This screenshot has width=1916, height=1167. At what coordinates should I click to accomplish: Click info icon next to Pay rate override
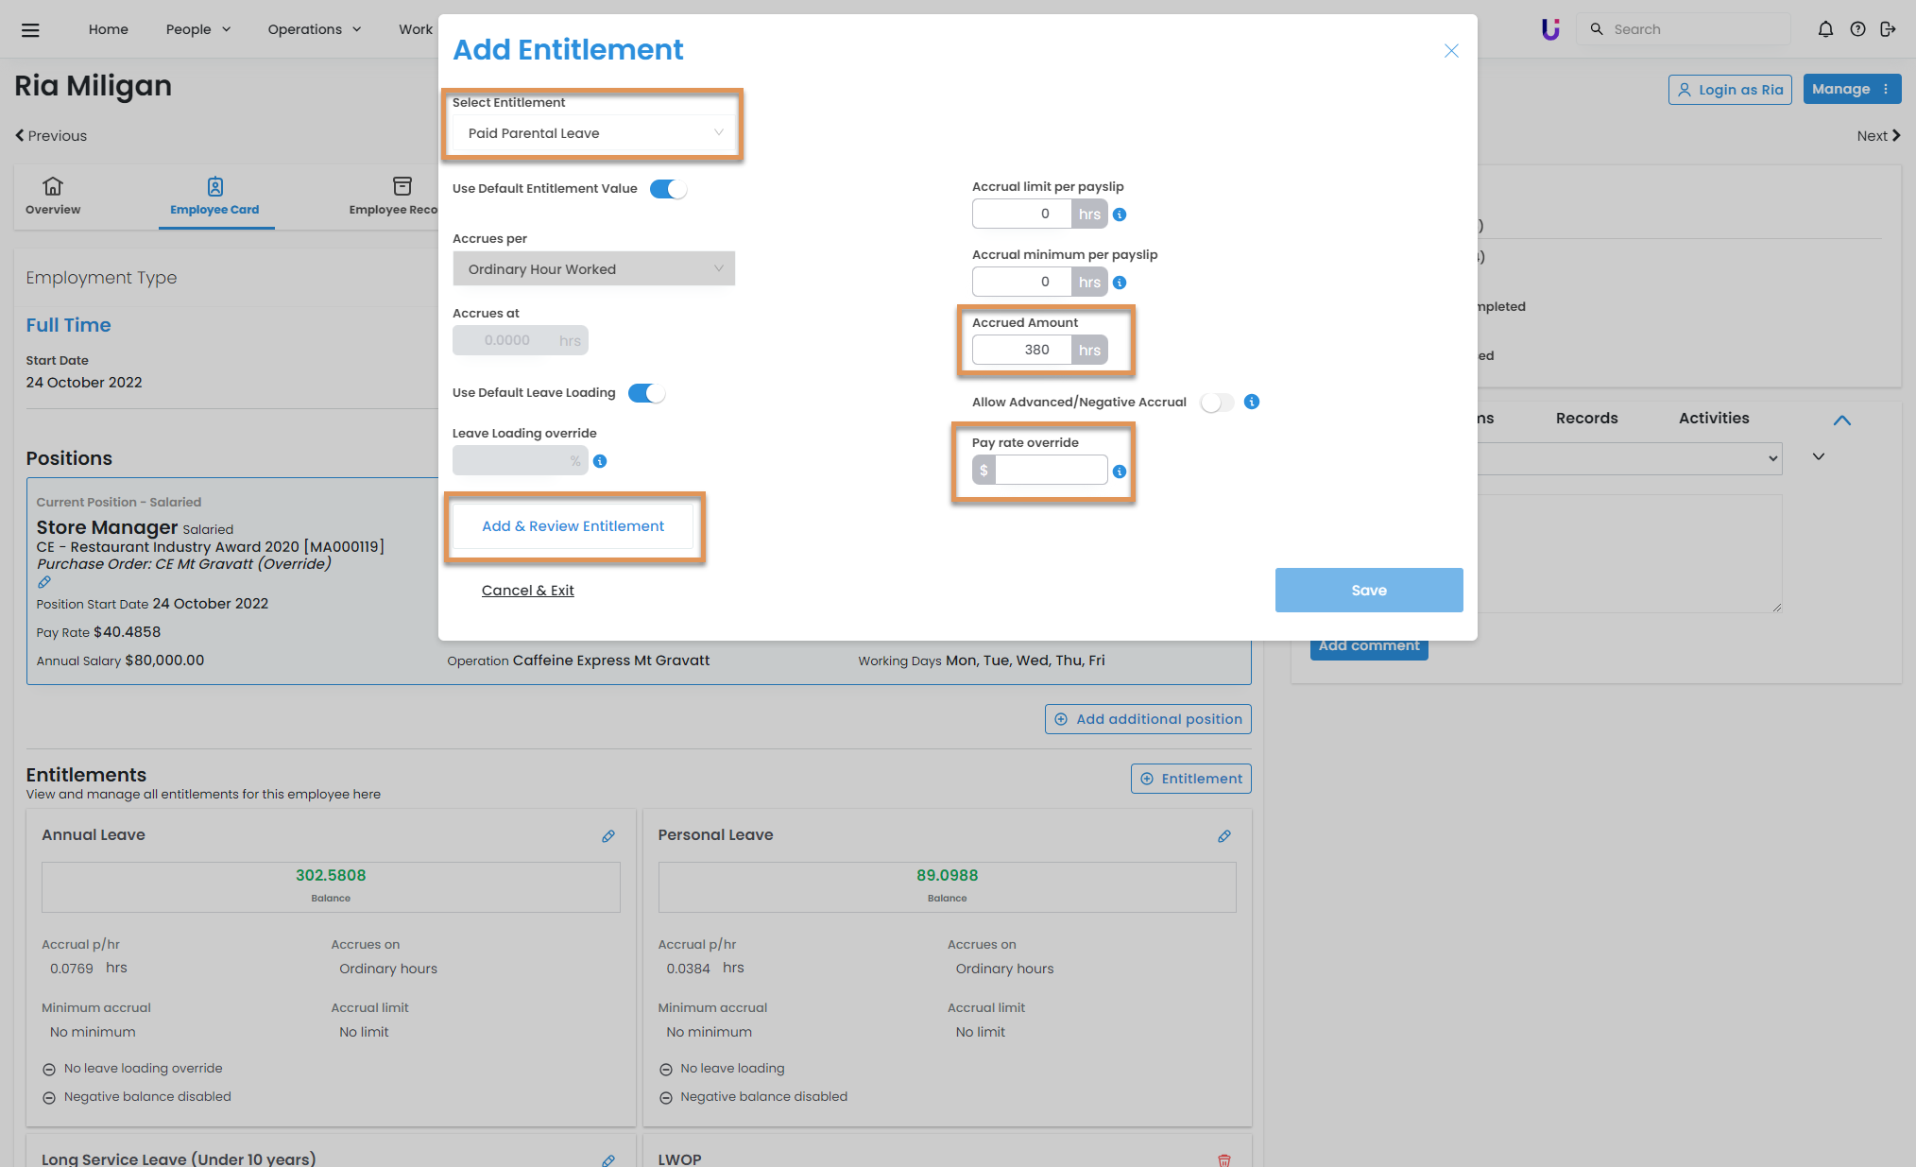coord(1120,472)
